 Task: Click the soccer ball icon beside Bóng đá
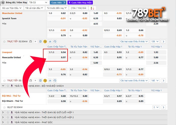(3, 2)
